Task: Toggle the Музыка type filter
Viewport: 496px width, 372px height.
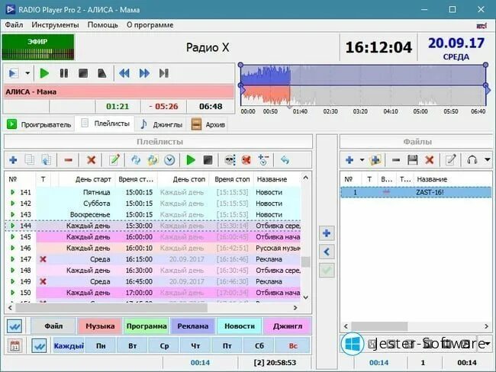Action: pyautogui.click(x=100, y=326)
